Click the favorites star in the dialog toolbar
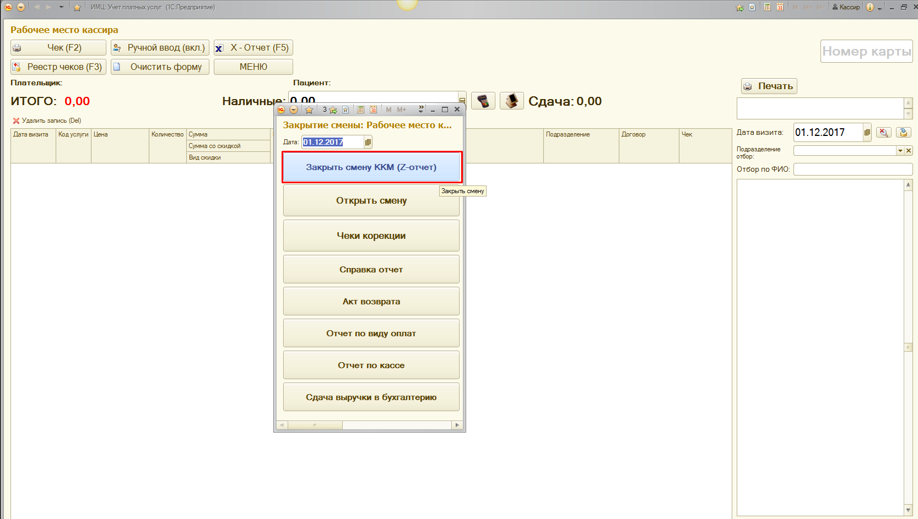Screen dimensions: 918x519 (309, 110)
